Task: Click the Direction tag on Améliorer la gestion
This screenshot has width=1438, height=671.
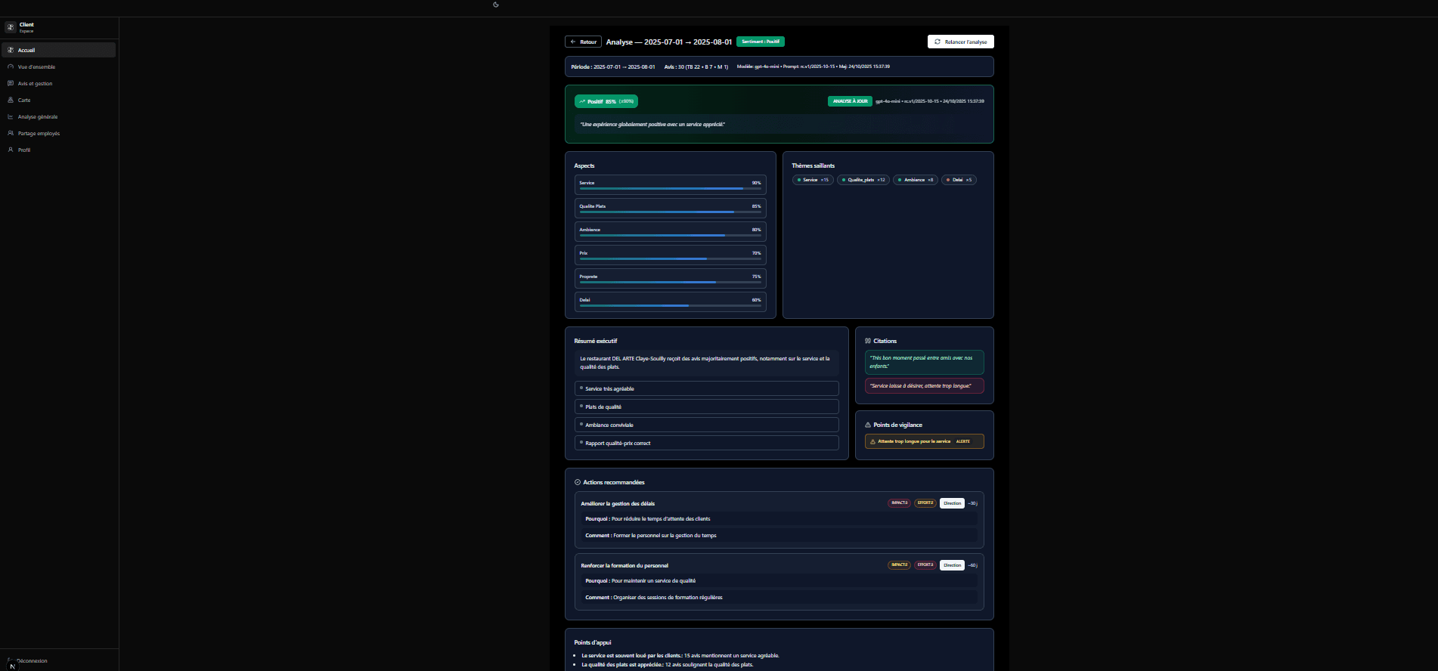Action: (952, 503)
